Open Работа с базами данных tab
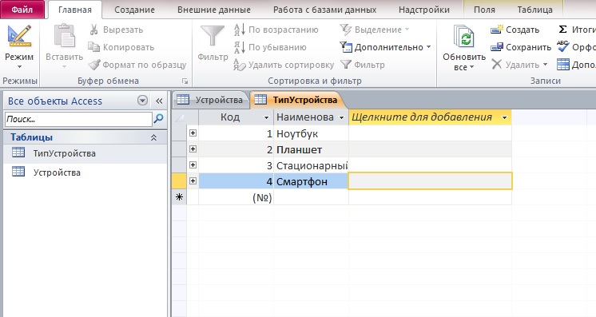The height and width of the screenshot is (317, 596). click(324, 10)
